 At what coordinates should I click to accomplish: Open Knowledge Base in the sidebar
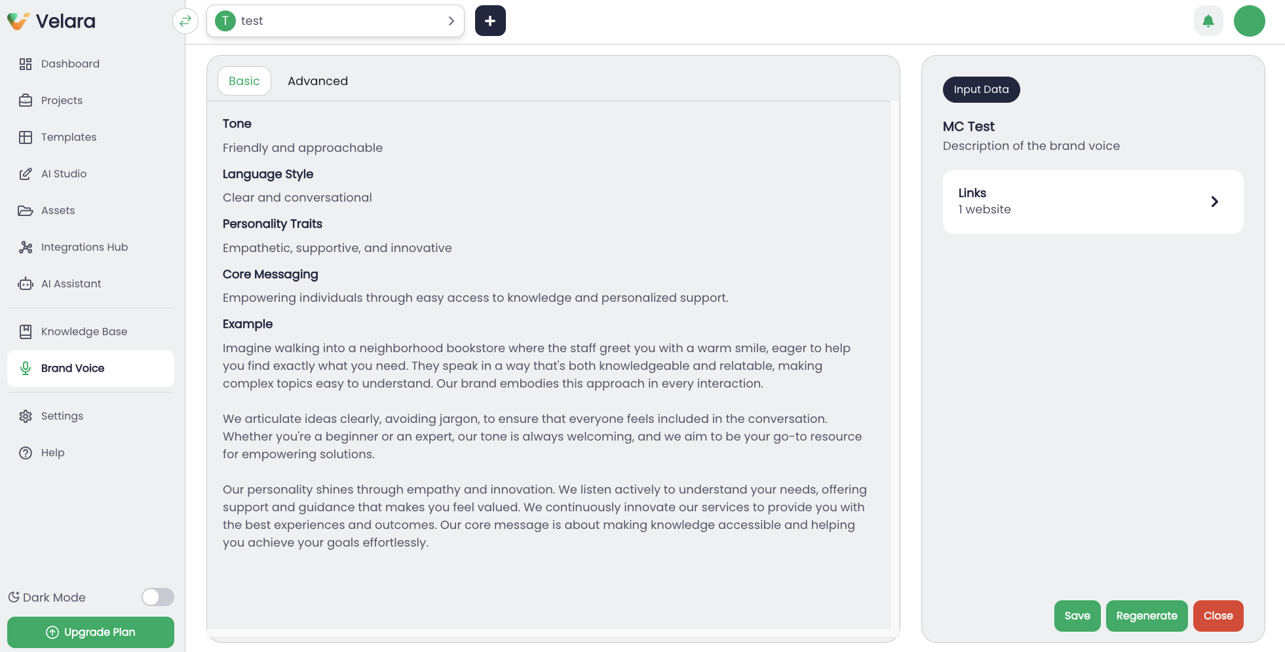(x=84, y=331)
